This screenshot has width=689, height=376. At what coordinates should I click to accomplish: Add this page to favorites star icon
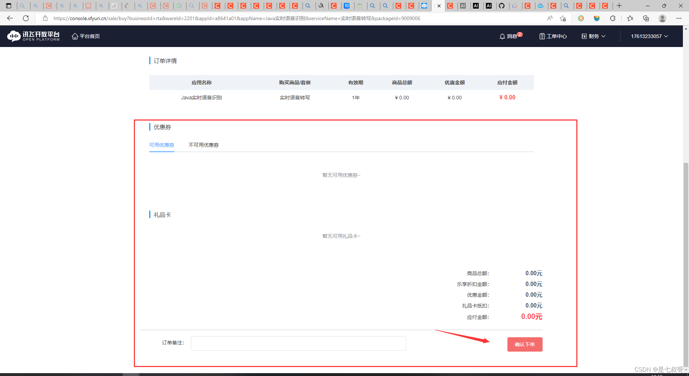[563, 18]
